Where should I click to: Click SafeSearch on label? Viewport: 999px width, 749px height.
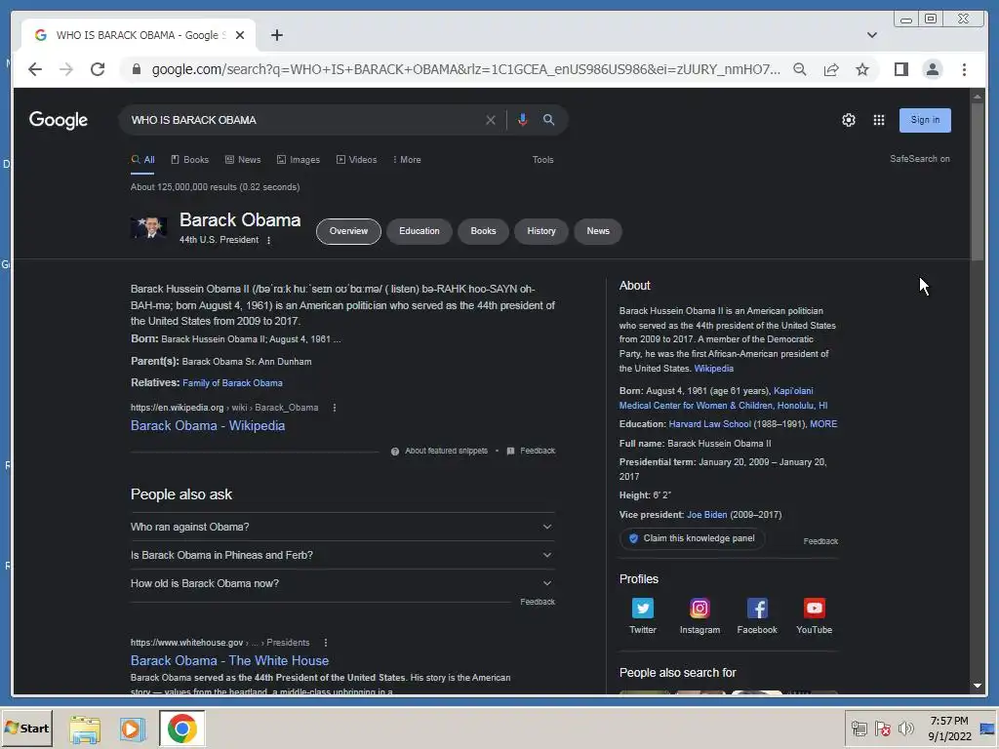pos(919,159)
